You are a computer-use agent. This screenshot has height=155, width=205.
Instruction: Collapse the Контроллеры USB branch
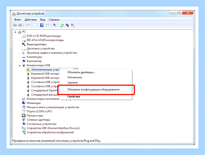point(20,66)
